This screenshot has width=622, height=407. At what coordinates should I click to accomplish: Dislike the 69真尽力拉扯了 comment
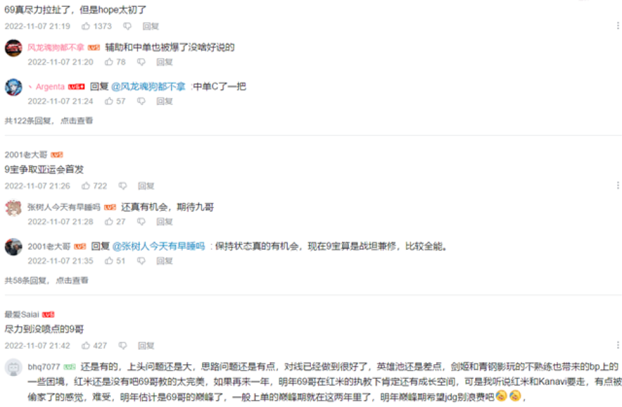(x=127, y=26)
